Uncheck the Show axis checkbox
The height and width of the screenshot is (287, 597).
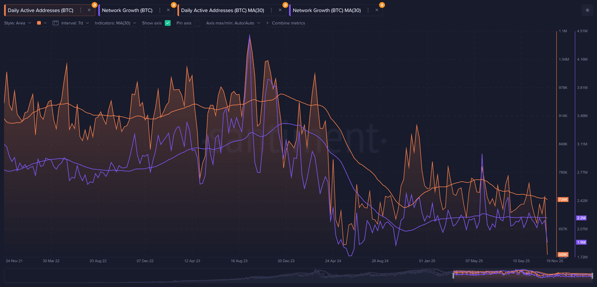(x=168, y=23)
